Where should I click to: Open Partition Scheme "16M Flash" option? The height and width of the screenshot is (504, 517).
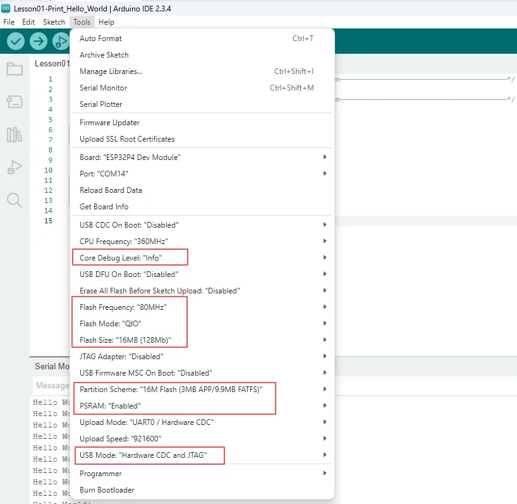point(202,390)
